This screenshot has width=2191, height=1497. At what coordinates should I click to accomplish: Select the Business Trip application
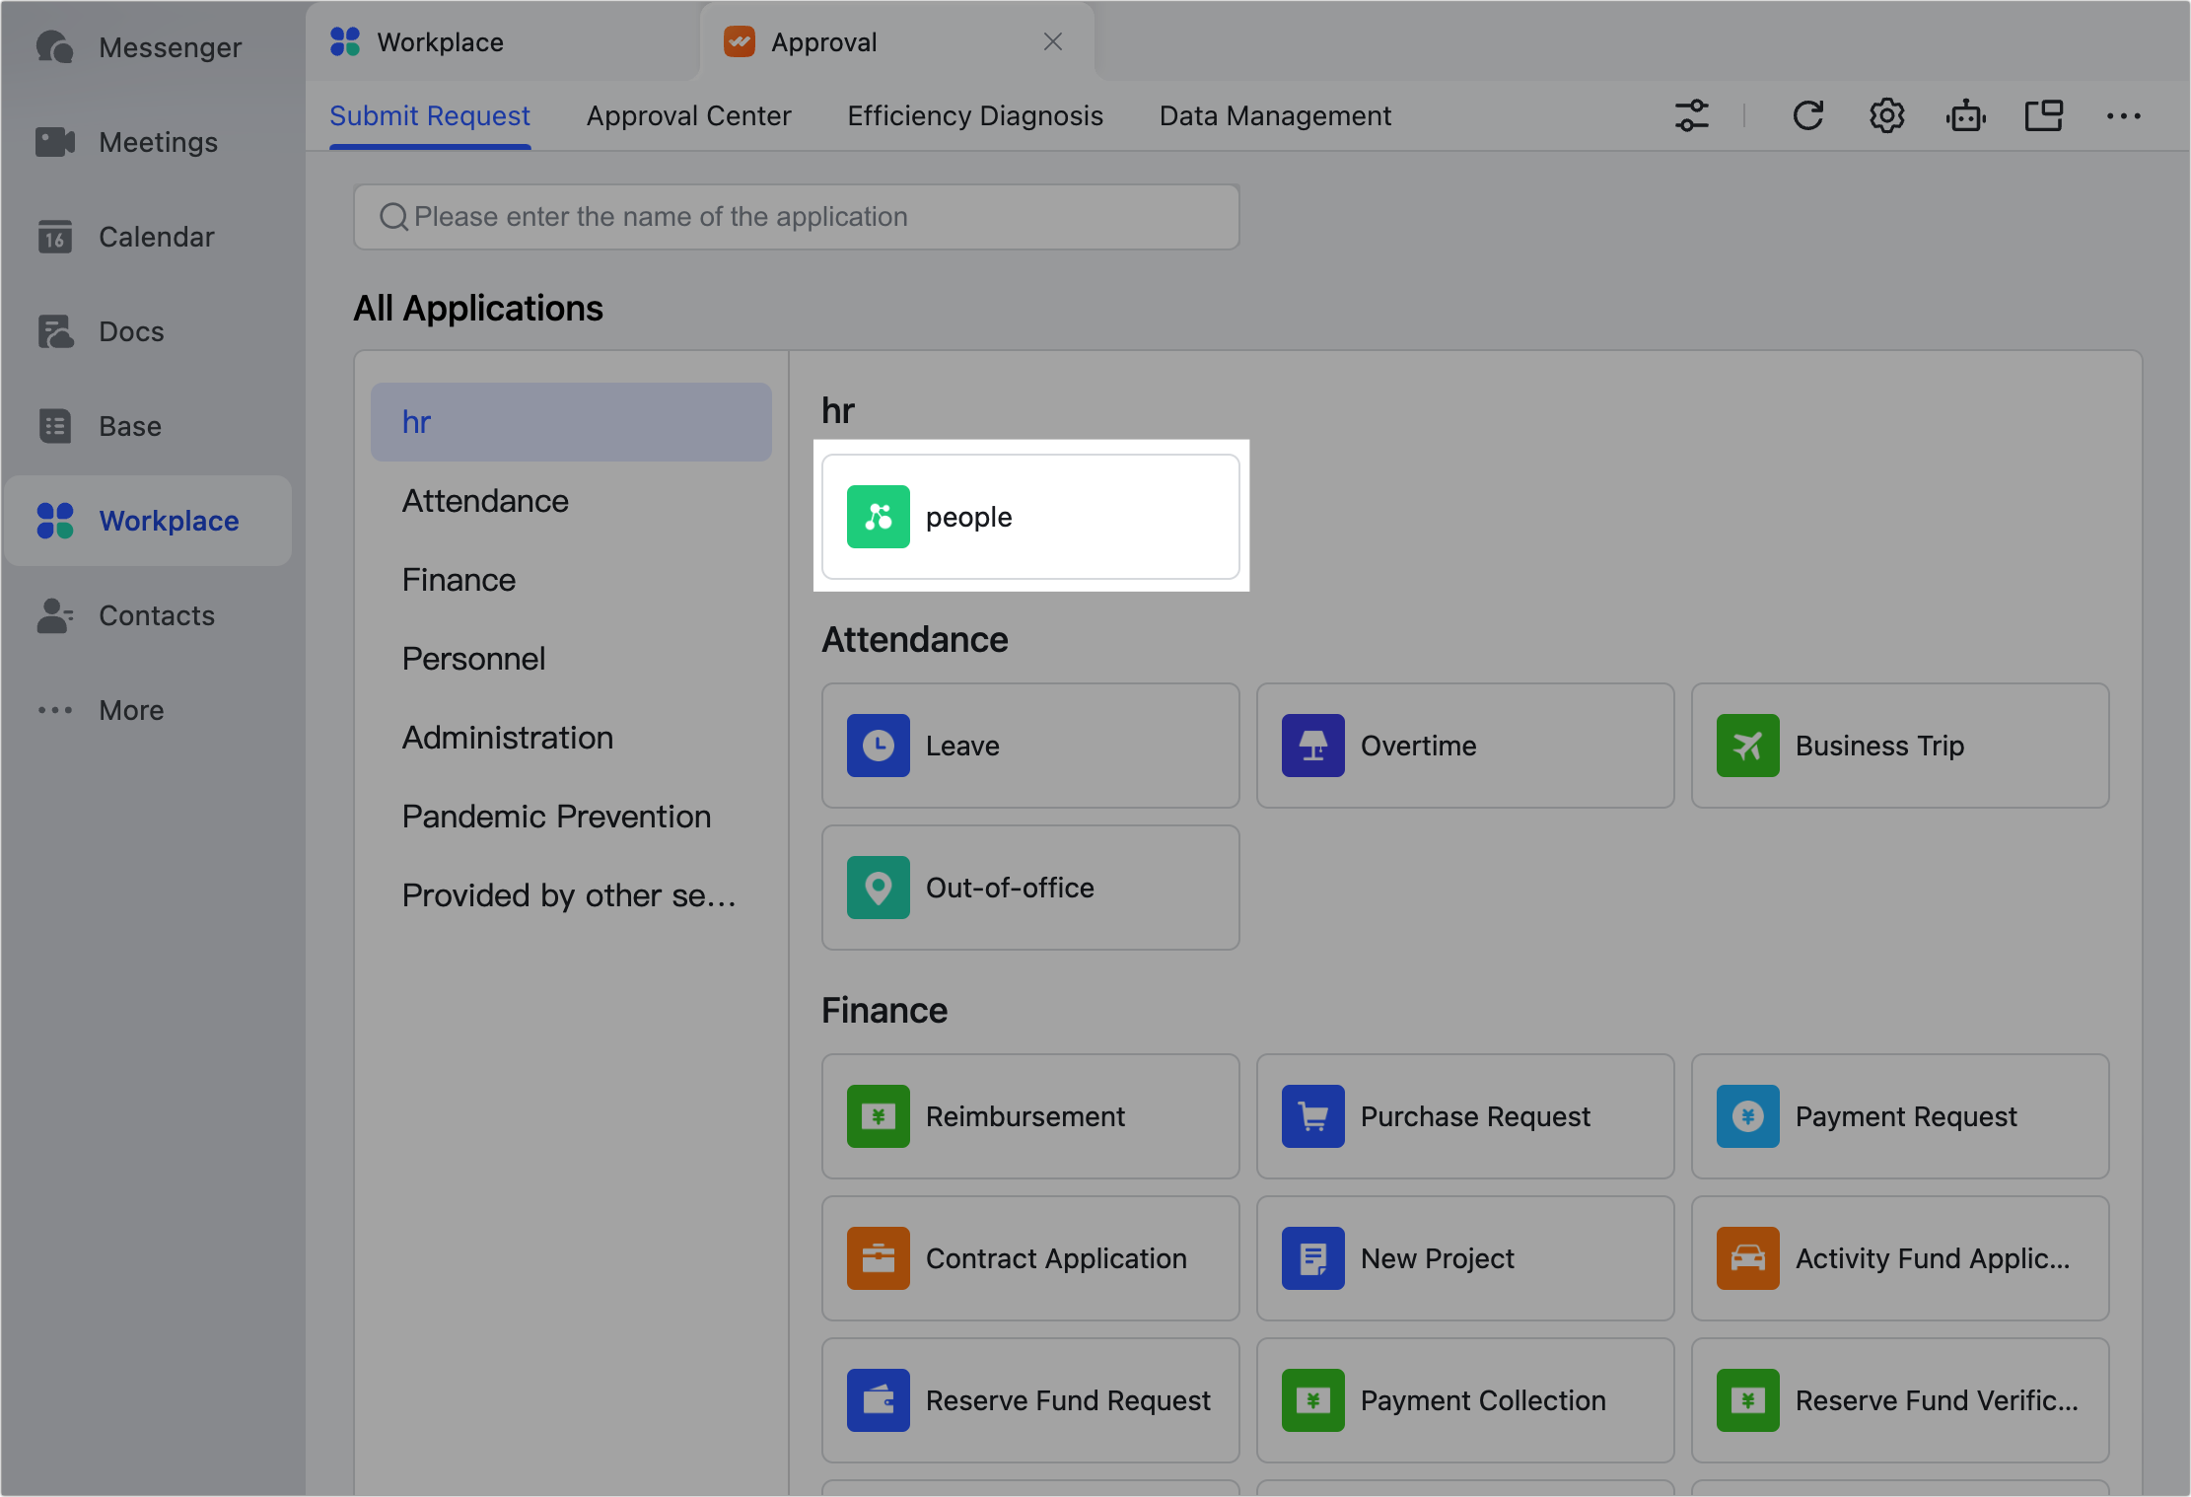[x=1899, y=746]
